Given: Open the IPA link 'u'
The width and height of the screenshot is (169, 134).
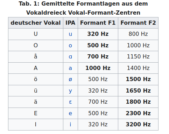Looking at the screenshot, I should click(70, 34).
